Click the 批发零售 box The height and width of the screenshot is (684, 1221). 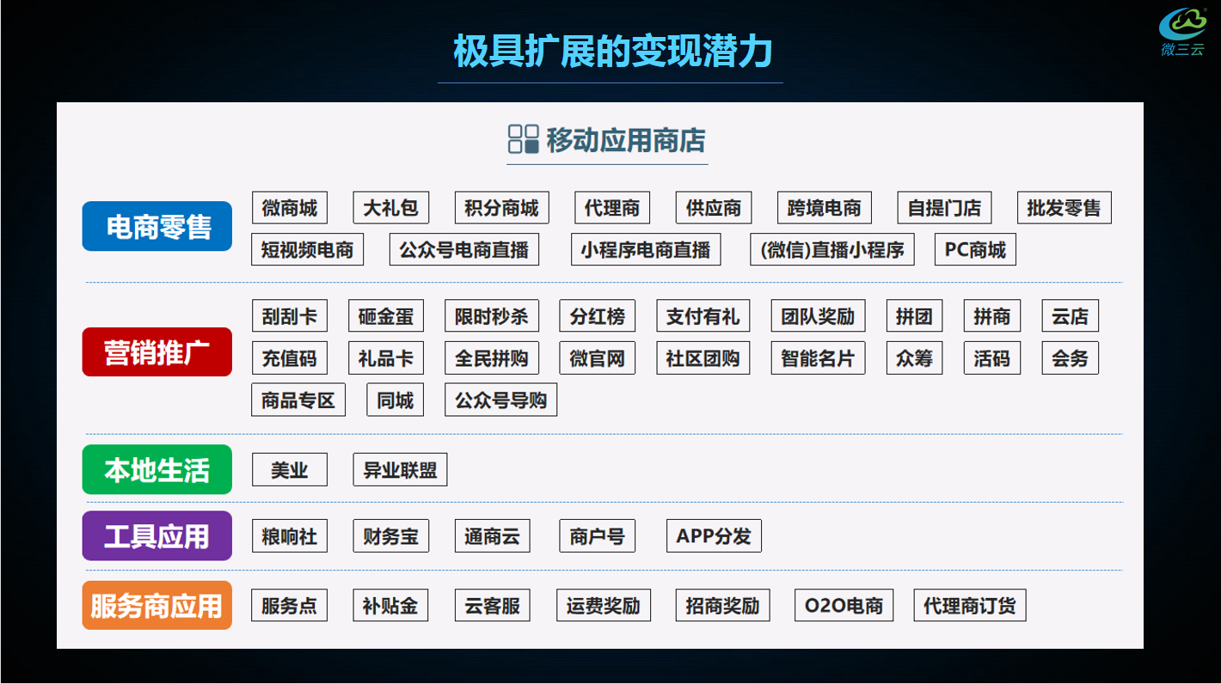coord(1064,208)
